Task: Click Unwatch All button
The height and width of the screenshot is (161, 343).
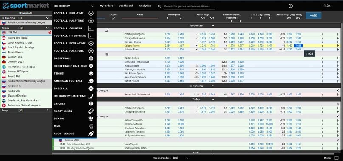Action: (26, 13)
